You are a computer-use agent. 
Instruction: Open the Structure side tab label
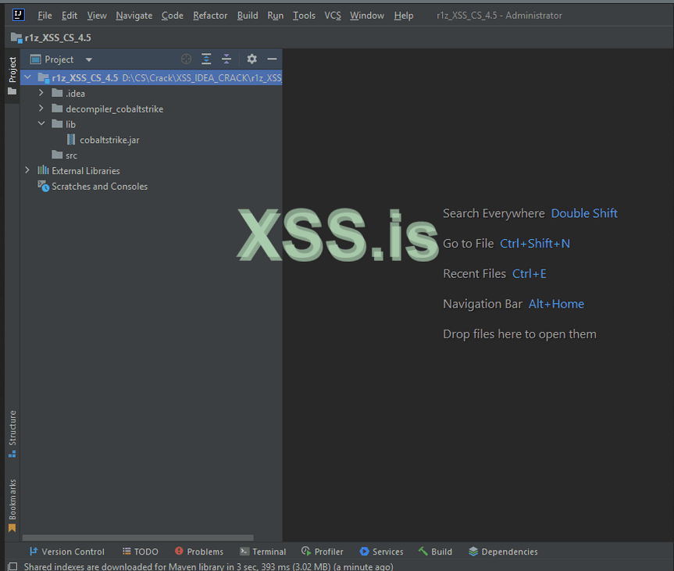coord(12,428)
